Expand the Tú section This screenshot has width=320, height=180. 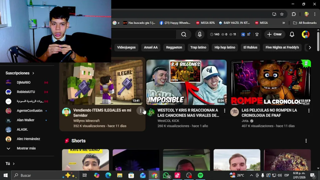pos(10,163)
